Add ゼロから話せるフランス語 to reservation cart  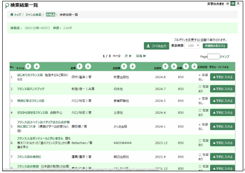(222, 113)
